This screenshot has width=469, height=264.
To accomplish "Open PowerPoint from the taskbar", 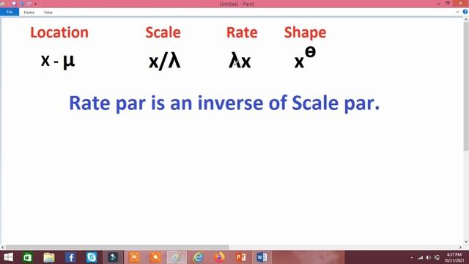I will pyautogui.click(x=240, y=257).
